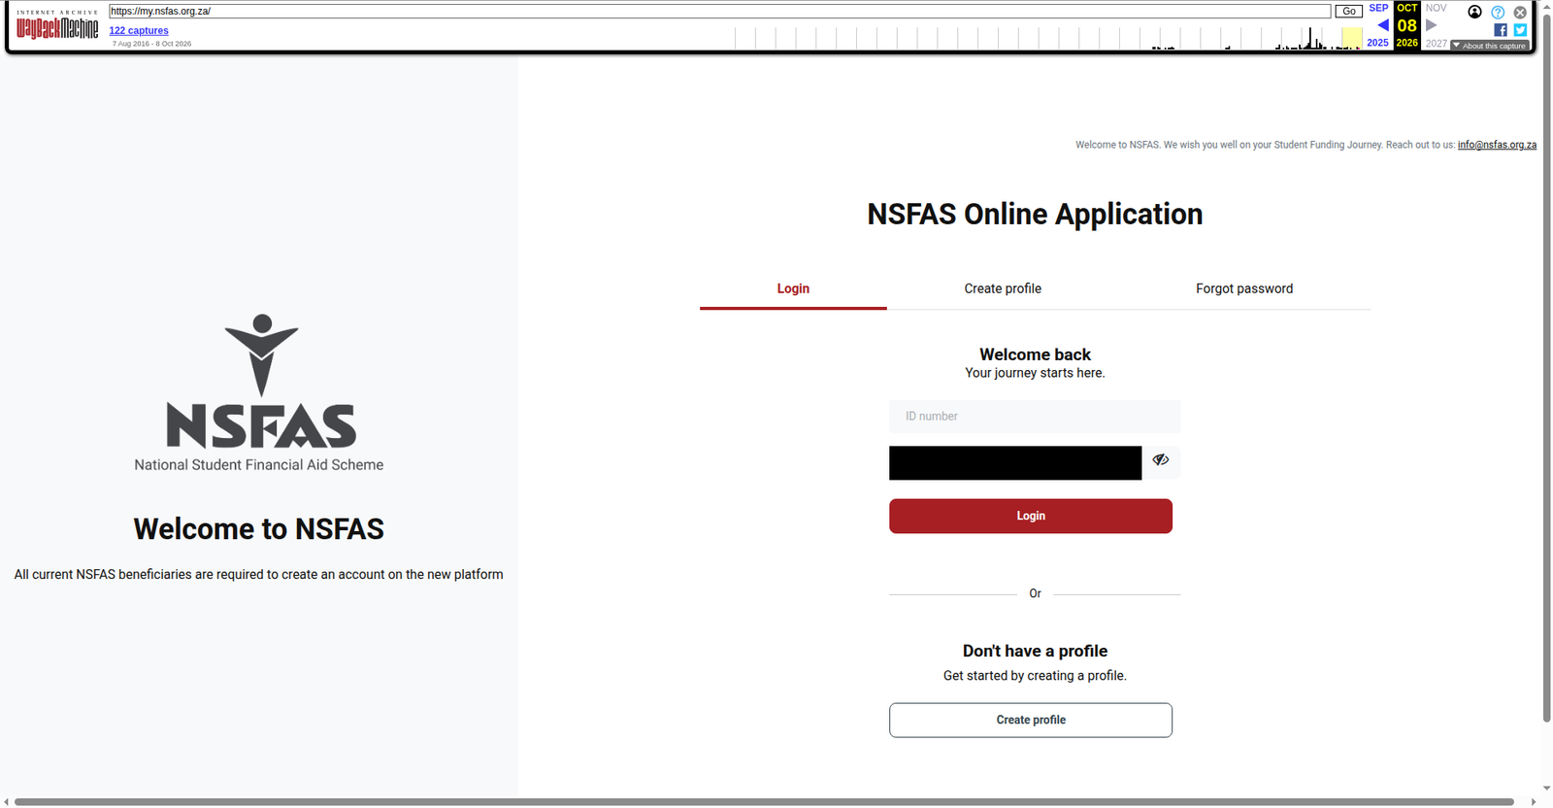Open the 122 captures link
The image size is (1553, 808).
click(x=139, y=31)
